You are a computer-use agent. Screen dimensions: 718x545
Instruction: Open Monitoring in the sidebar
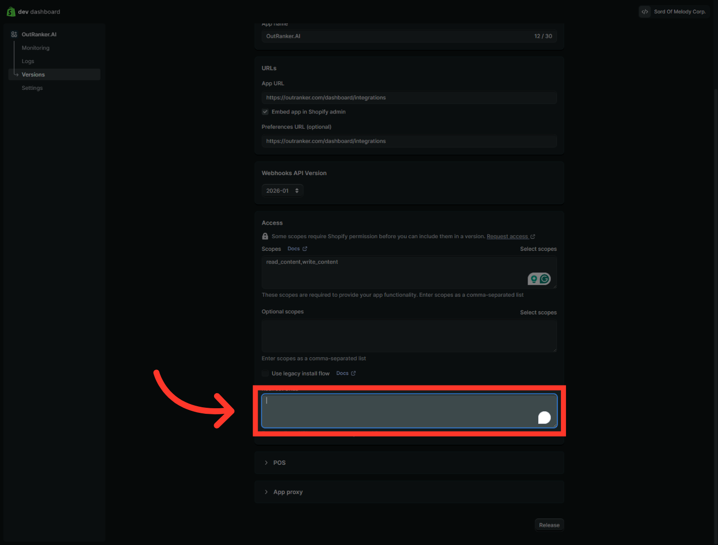click(x=35, y=48)
